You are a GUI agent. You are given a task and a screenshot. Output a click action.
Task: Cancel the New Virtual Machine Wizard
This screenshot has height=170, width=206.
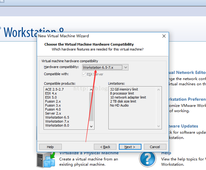(x=155, y=147)
